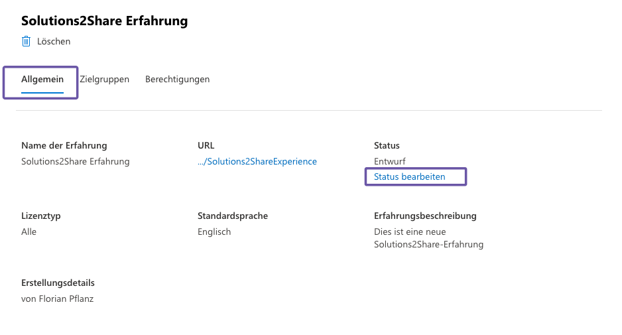622x335 pixels.
Task: Click the Standardsprache label
Action: coord(233,216)
